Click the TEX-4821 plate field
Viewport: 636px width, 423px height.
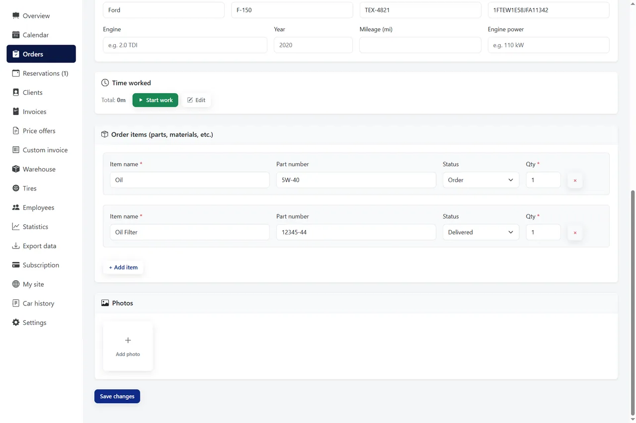420,10
